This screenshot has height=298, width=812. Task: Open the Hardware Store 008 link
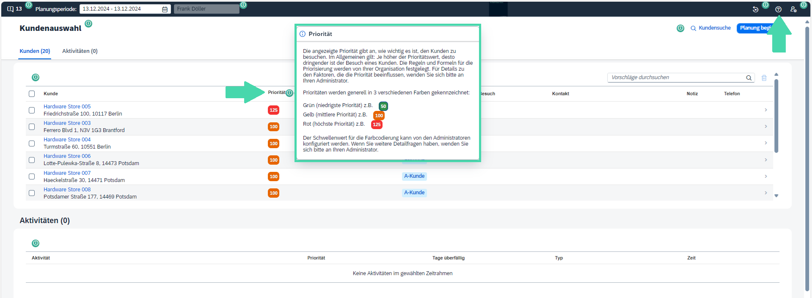[67, 190]
